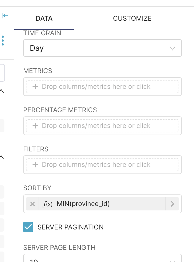
Task: Expand the MIN(province_id) chip via right chevron
Action: click(173, 204)
